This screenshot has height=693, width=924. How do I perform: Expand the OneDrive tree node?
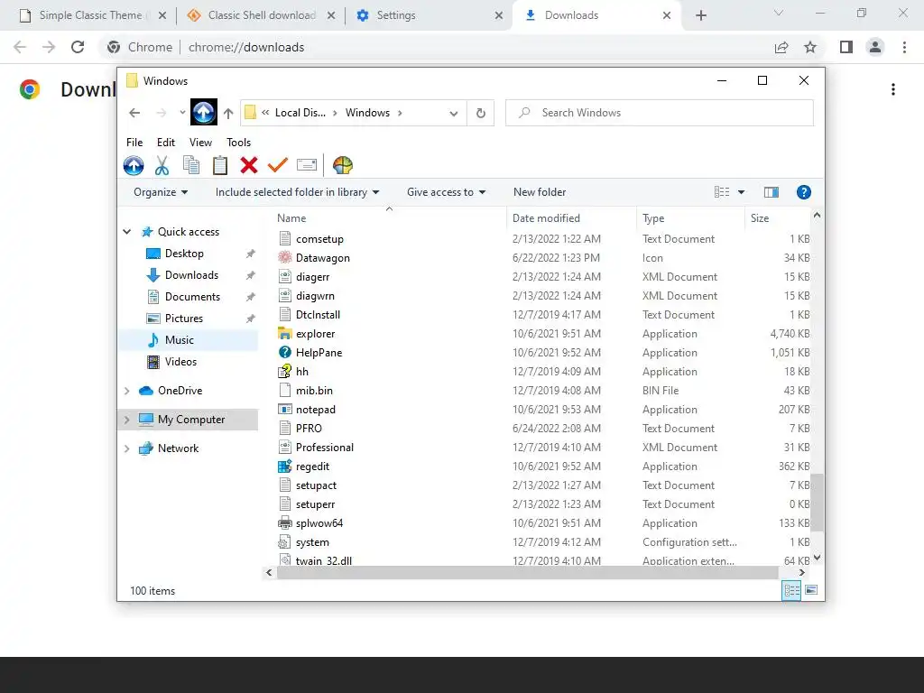[x=126, y=391]
